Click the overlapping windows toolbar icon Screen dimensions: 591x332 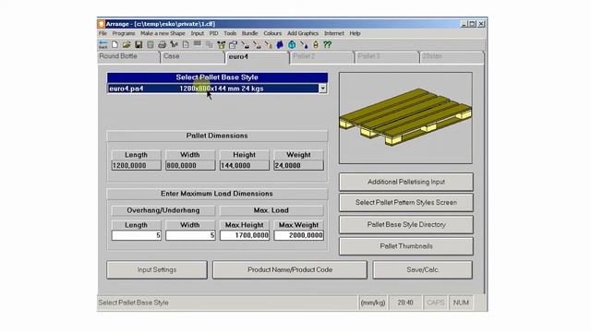pyautogui.click(x=233, y=45)
